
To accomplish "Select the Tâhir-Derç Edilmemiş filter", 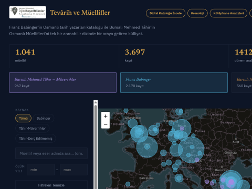I will tap(36, 139).
